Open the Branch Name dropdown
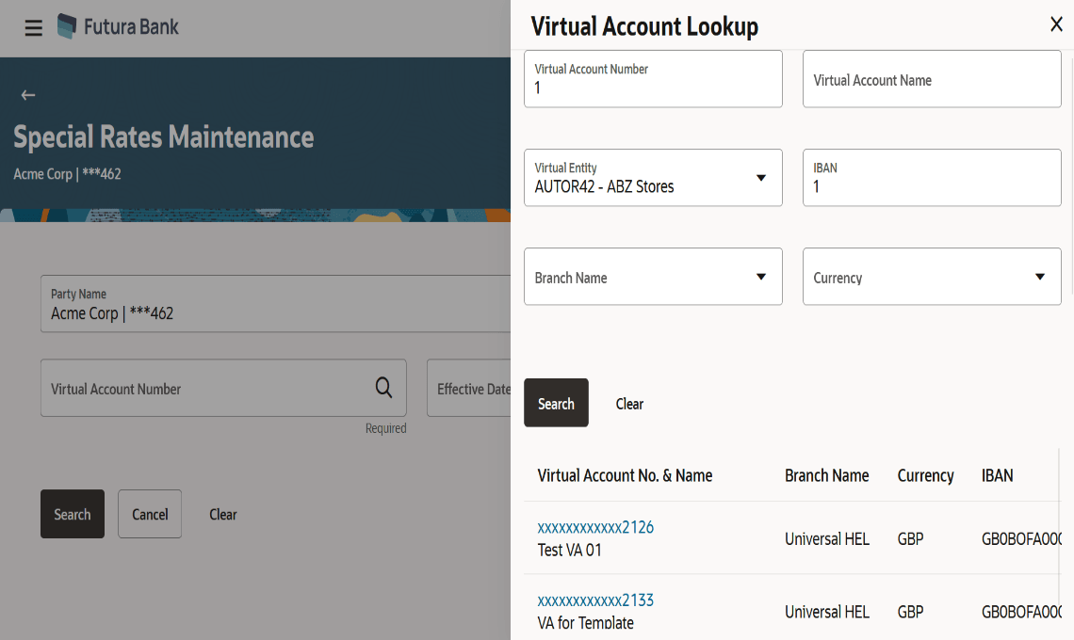 [x=760, y=277]
